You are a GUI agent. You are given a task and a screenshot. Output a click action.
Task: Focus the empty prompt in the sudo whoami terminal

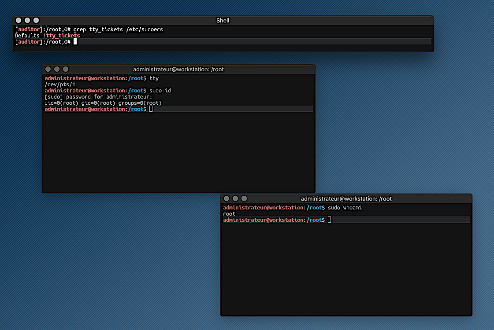coord(346,220)
